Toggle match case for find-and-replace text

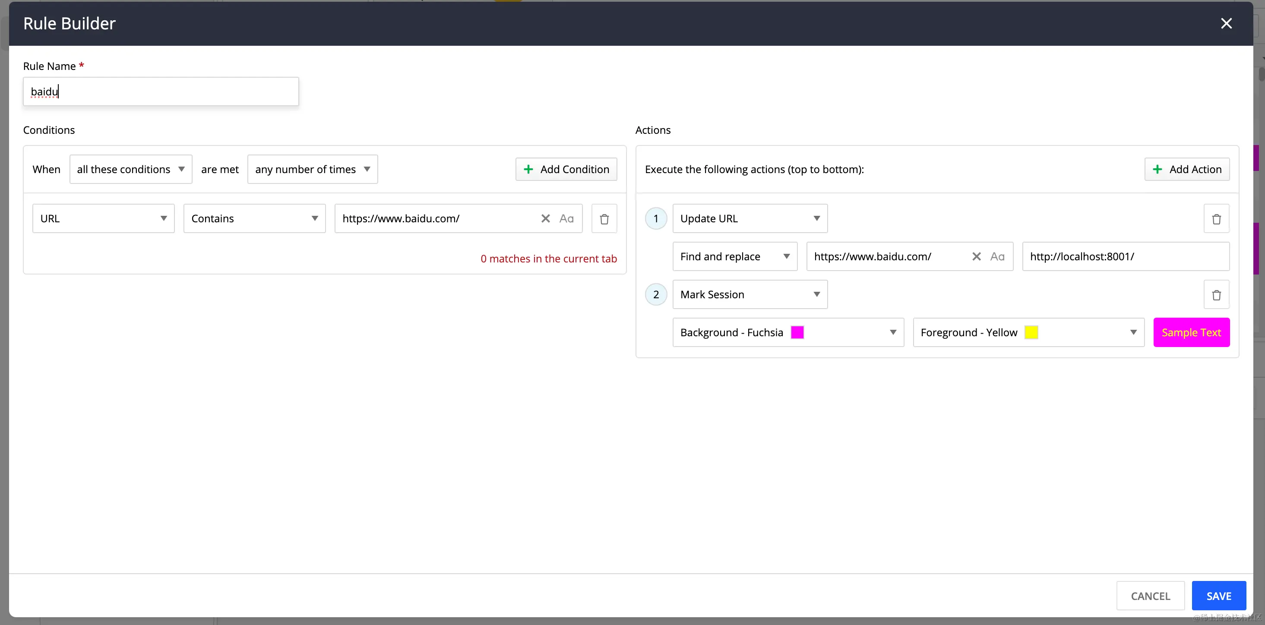coord(997,256)
